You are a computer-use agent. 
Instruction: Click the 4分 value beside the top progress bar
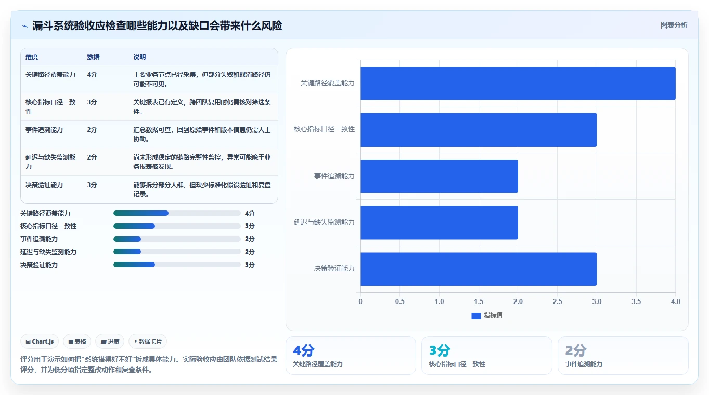250,213
